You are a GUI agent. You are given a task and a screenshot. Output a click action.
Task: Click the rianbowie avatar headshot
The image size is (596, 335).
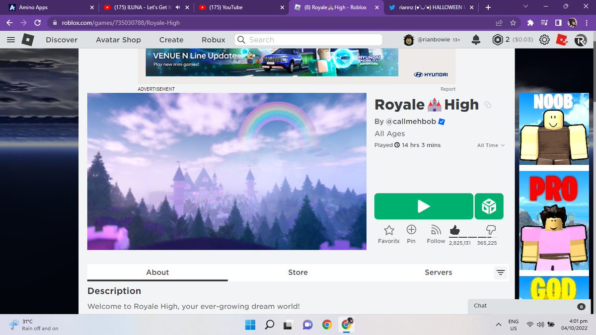click(x=409, y=40)
